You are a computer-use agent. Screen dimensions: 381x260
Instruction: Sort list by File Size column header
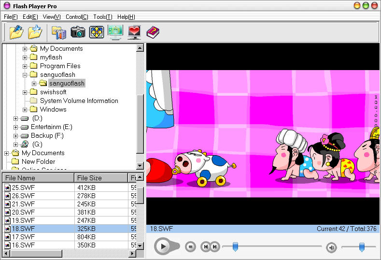100,178
